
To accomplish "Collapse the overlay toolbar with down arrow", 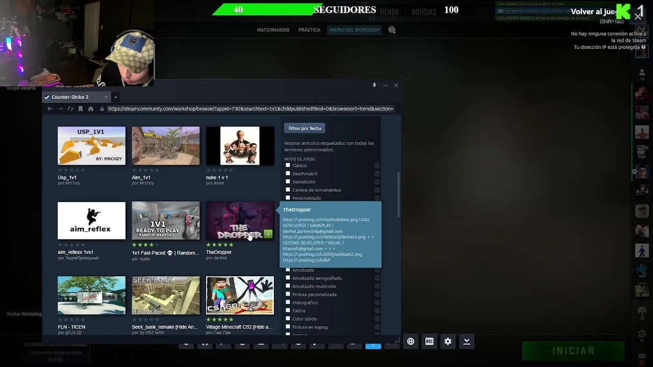I will [x=467, y=342].
